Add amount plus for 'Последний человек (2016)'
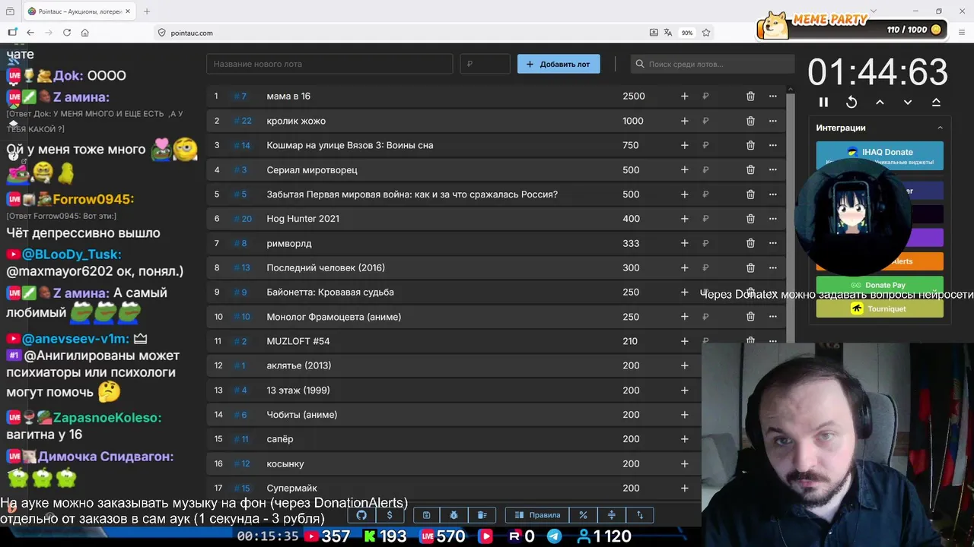The image size is (974, 547). point(684,267)
